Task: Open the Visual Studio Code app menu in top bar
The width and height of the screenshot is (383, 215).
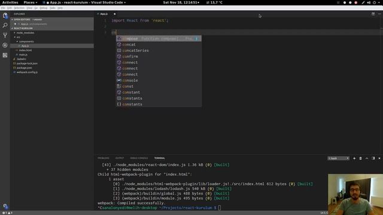Action: click(x=84, y=2)
